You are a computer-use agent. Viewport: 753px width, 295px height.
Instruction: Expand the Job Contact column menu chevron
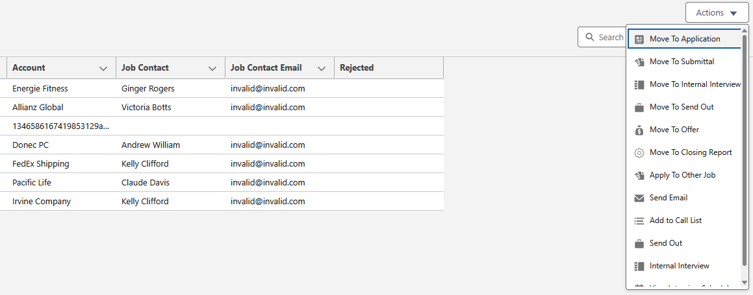click(212, 69)
